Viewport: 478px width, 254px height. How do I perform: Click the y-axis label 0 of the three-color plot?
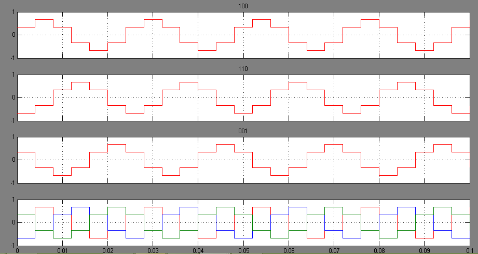coord(13,222)
